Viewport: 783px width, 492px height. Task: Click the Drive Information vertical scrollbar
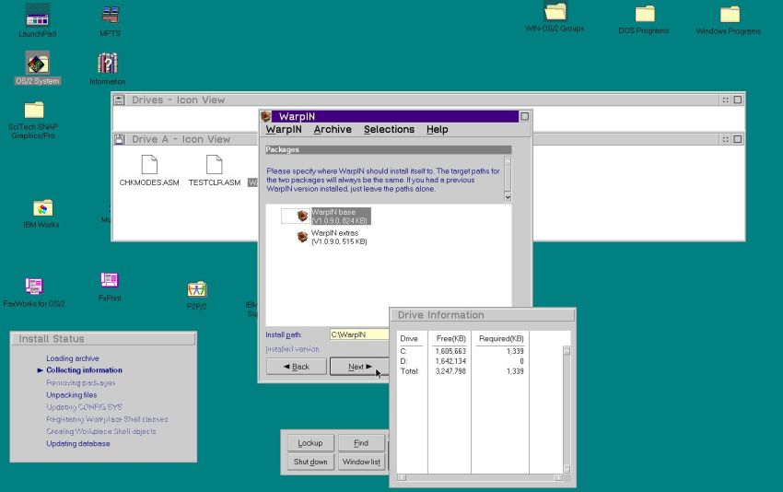tap(567, 410)
